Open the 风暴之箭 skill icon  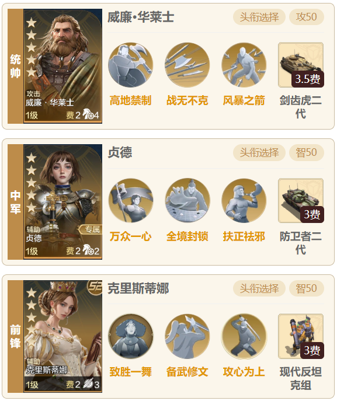click(244, 65)
